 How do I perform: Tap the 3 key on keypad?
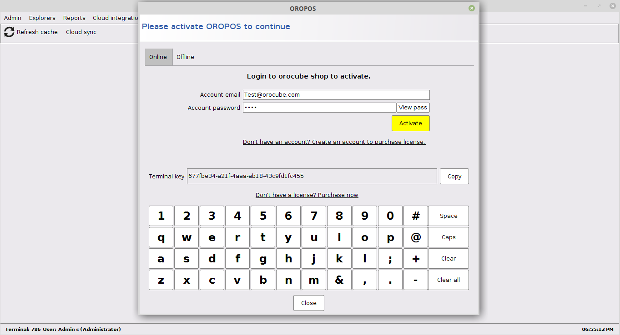(212, 216)
